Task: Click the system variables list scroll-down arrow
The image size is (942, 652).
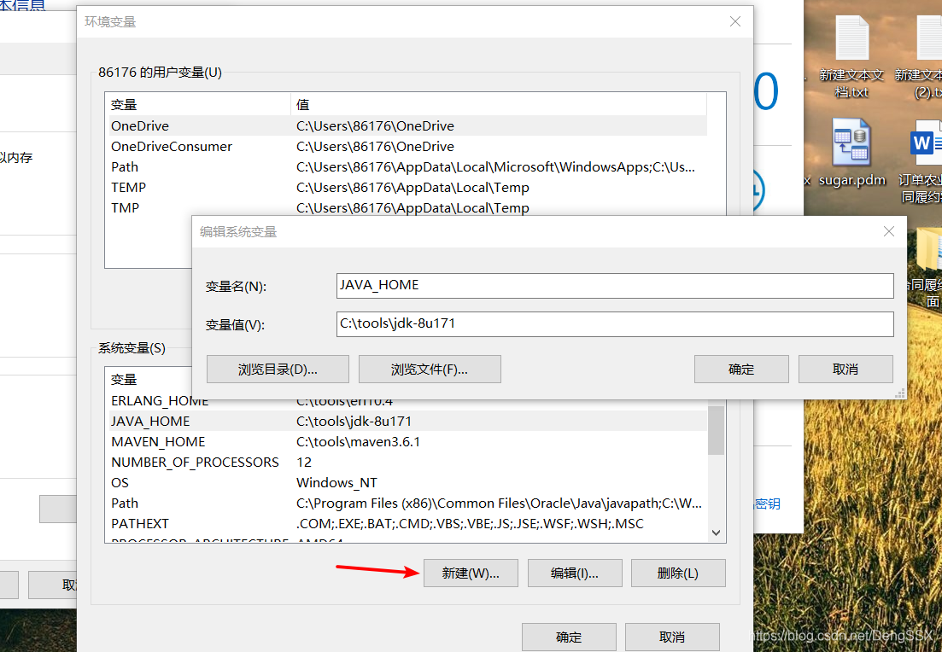Action: 717,533
